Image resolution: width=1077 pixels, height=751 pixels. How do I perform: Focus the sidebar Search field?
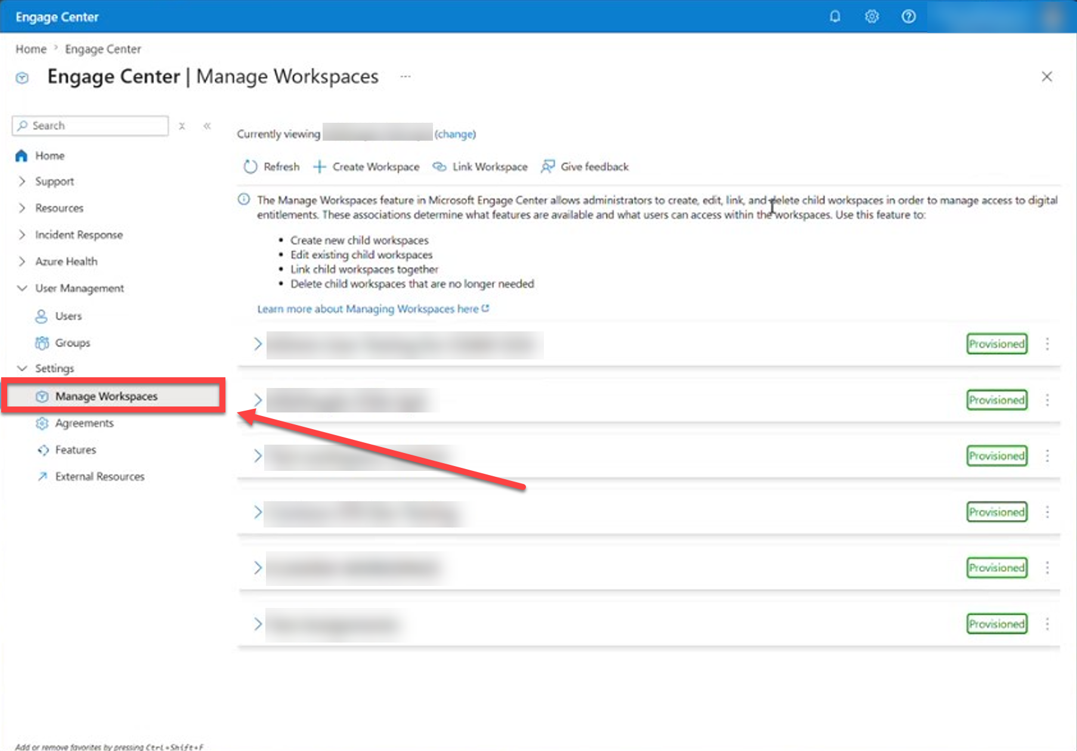pos(90,126)
